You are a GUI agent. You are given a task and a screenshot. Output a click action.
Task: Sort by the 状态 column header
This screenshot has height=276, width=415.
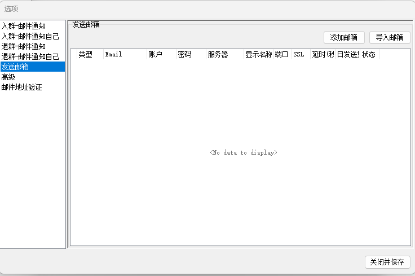[x=369, y=55]
